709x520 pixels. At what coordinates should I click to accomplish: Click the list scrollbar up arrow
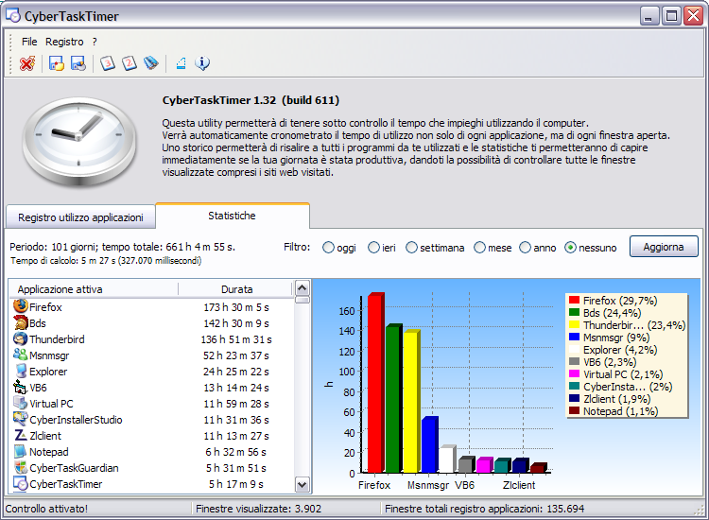[x=303, y=288]
